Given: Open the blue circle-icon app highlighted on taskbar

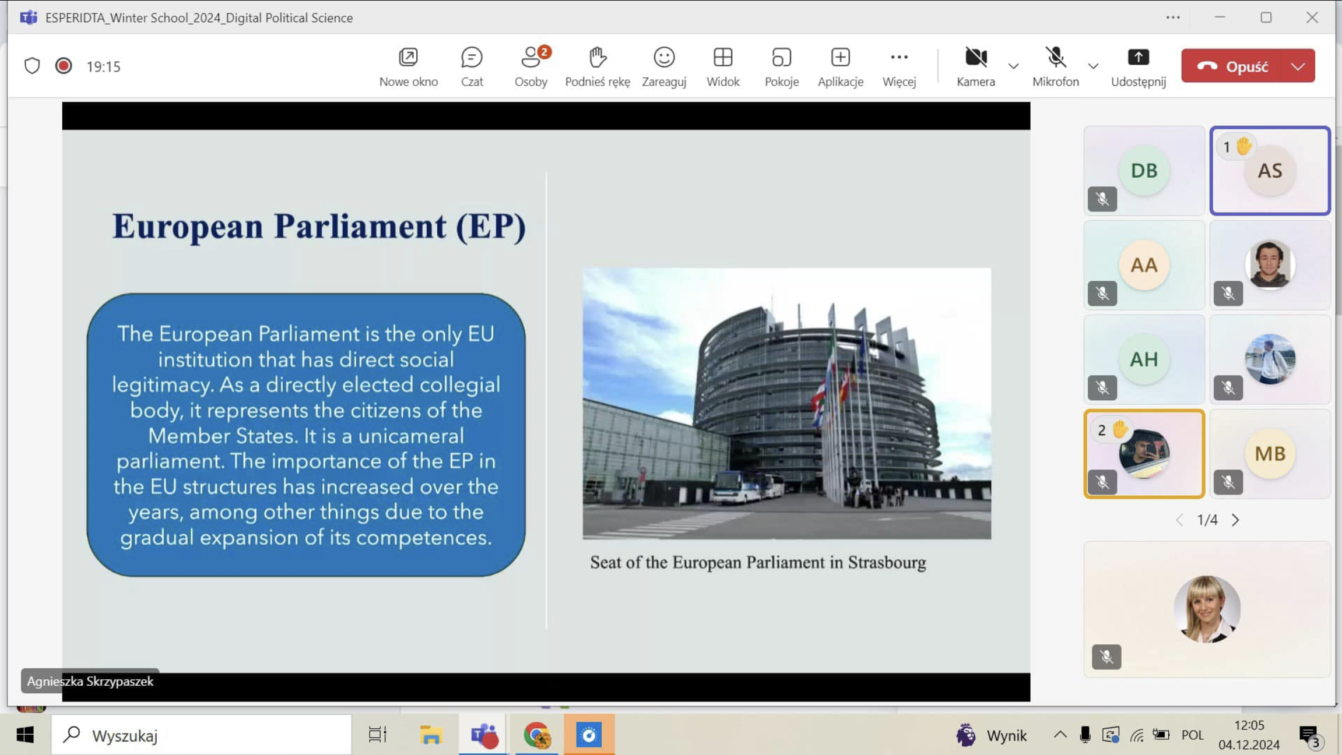Looking at the screenshot, I should (589, 735).
